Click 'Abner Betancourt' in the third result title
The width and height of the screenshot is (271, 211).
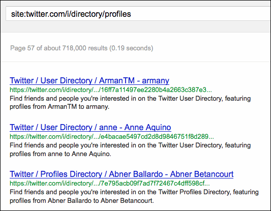[202, 174]
